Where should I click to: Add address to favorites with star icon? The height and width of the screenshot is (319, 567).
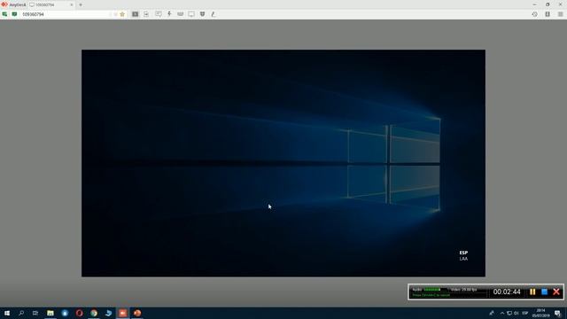click(122, 14)
